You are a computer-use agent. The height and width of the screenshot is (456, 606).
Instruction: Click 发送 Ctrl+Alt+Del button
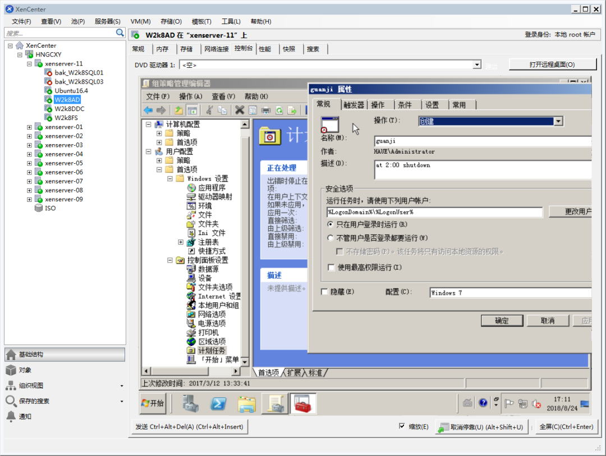point(190,427)
